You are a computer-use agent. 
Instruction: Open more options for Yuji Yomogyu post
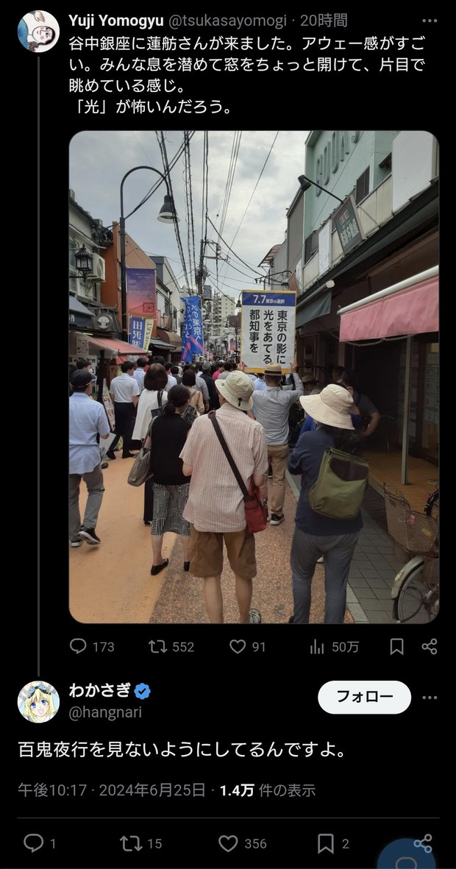(x=430, y=21)
